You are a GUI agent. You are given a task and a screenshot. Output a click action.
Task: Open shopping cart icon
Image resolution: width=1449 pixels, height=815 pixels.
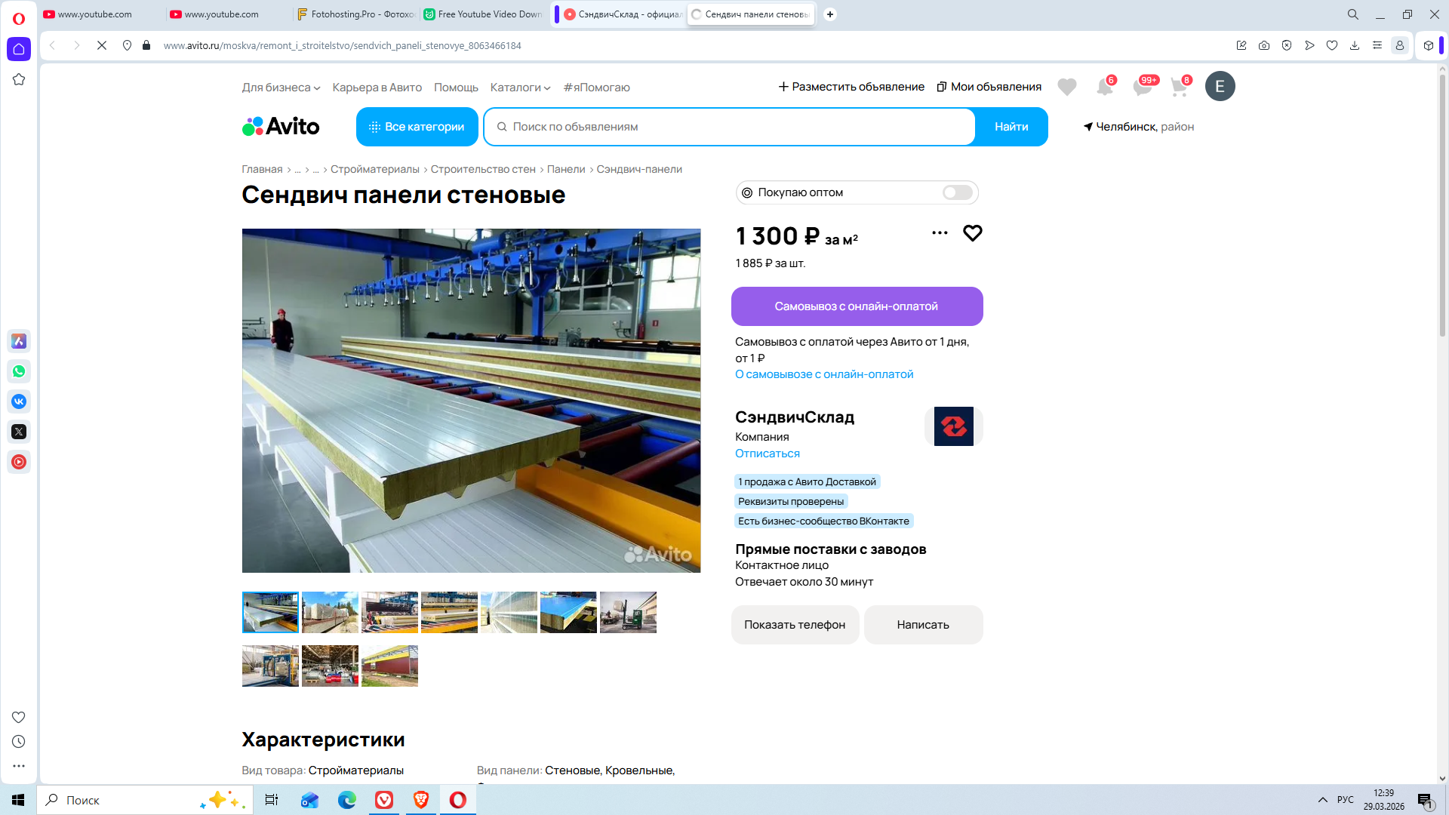click(1179, 88)
